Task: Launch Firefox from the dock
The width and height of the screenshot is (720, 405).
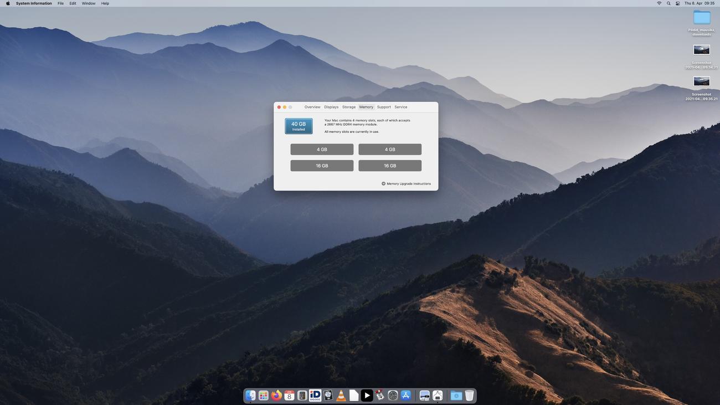Action: click(276, 396)
